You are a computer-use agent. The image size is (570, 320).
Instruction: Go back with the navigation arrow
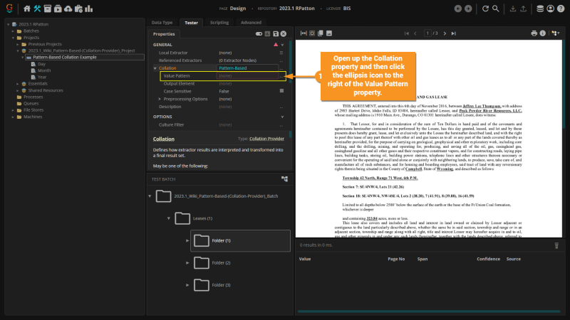(458, 9)
